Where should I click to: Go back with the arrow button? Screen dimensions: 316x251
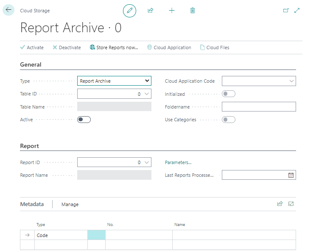tap(8, 10)
